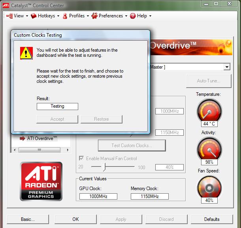Click the fan speed slider thumb

tap(104, 167)
